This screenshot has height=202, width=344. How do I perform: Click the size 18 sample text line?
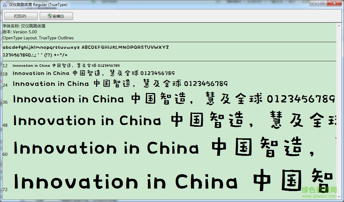point(94,73)
